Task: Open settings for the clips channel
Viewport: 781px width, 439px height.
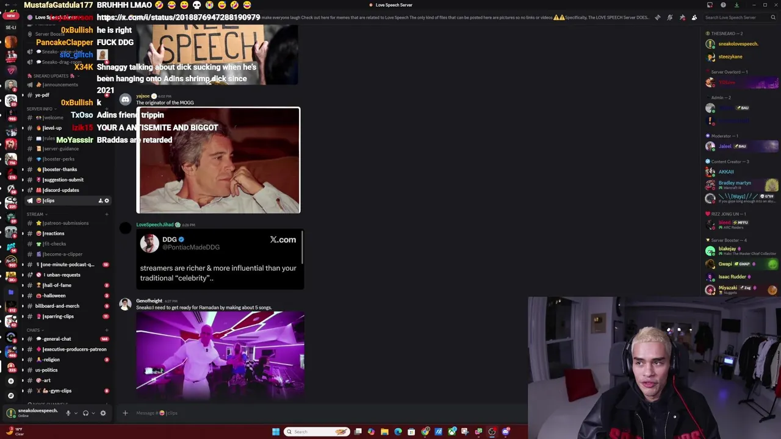Action: click(107, 201)
